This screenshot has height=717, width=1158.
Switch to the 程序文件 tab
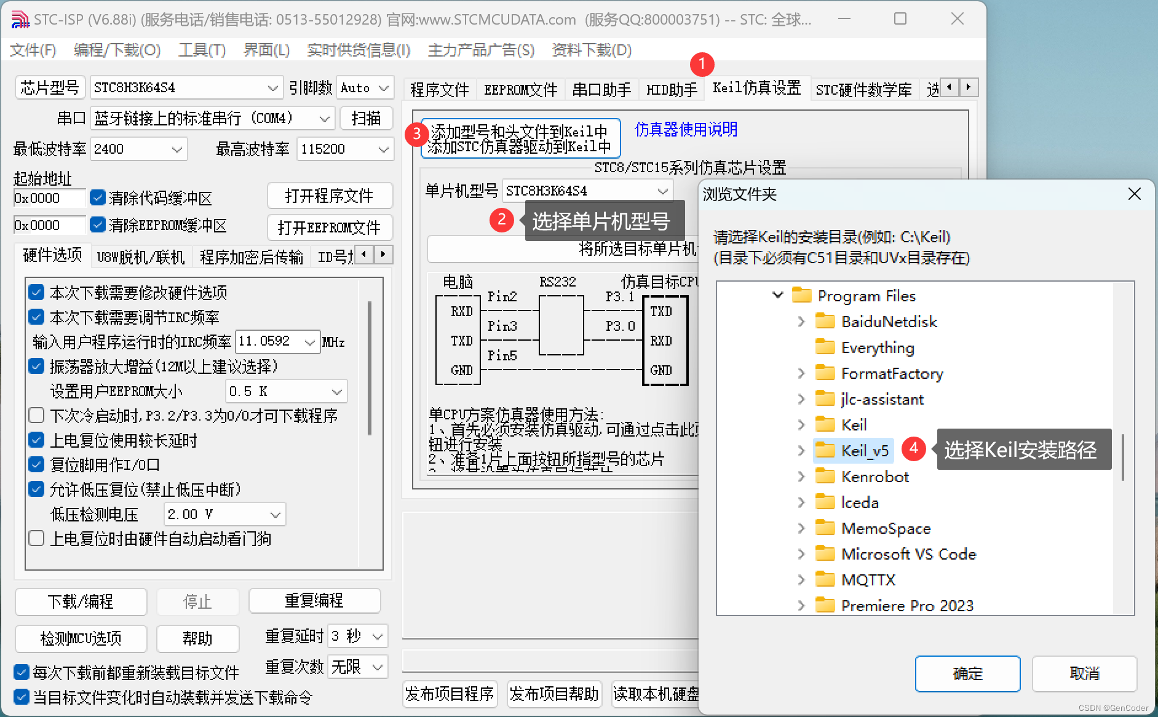(x=439, y=90)
